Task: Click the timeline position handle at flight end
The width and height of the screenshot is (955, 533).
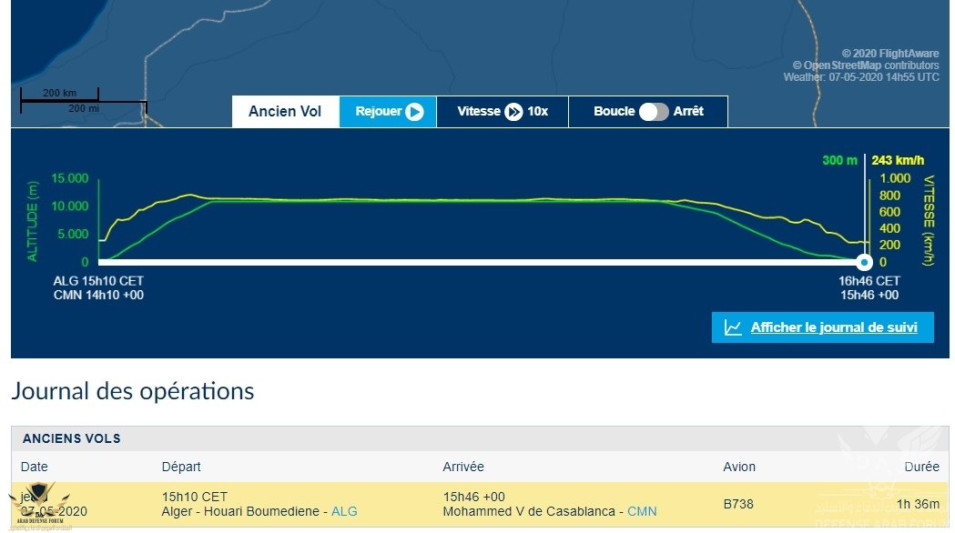Action: tap(864, 262)
